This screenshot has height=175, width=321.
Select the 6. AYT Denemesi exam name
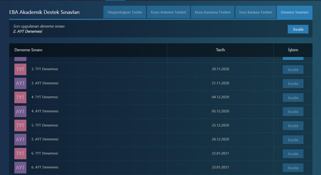(x=45, y=167)
